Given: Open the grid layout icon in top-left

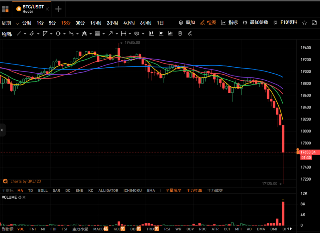Looking at the screenshot, I should click(x=5, y=9).
